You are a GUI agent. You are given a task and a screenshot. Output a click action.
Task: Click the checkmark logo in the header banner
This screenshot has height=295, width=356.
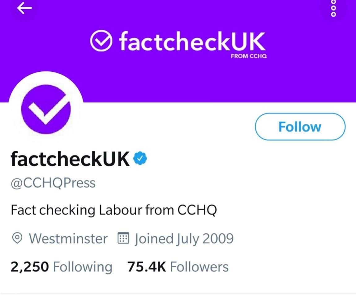coord(101,42)
